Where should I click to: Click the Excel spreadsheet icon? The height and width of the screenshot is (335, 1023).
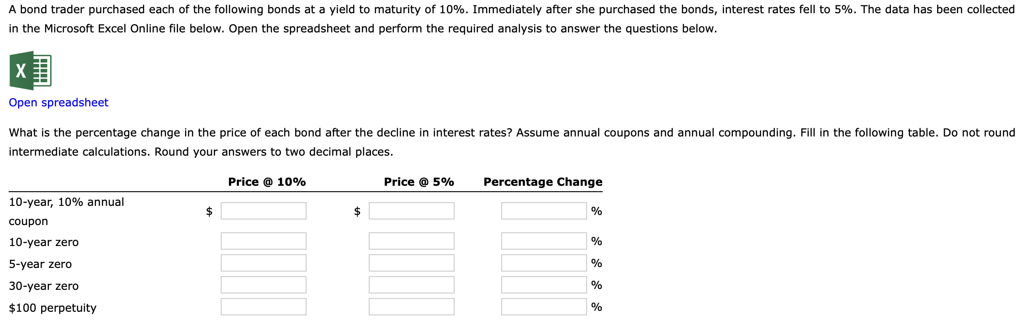pos(30,71)
